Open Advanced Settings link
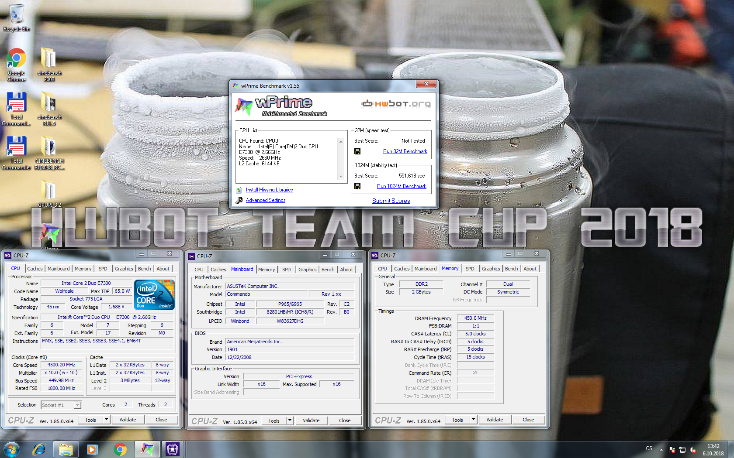 [x=266, y=200]
